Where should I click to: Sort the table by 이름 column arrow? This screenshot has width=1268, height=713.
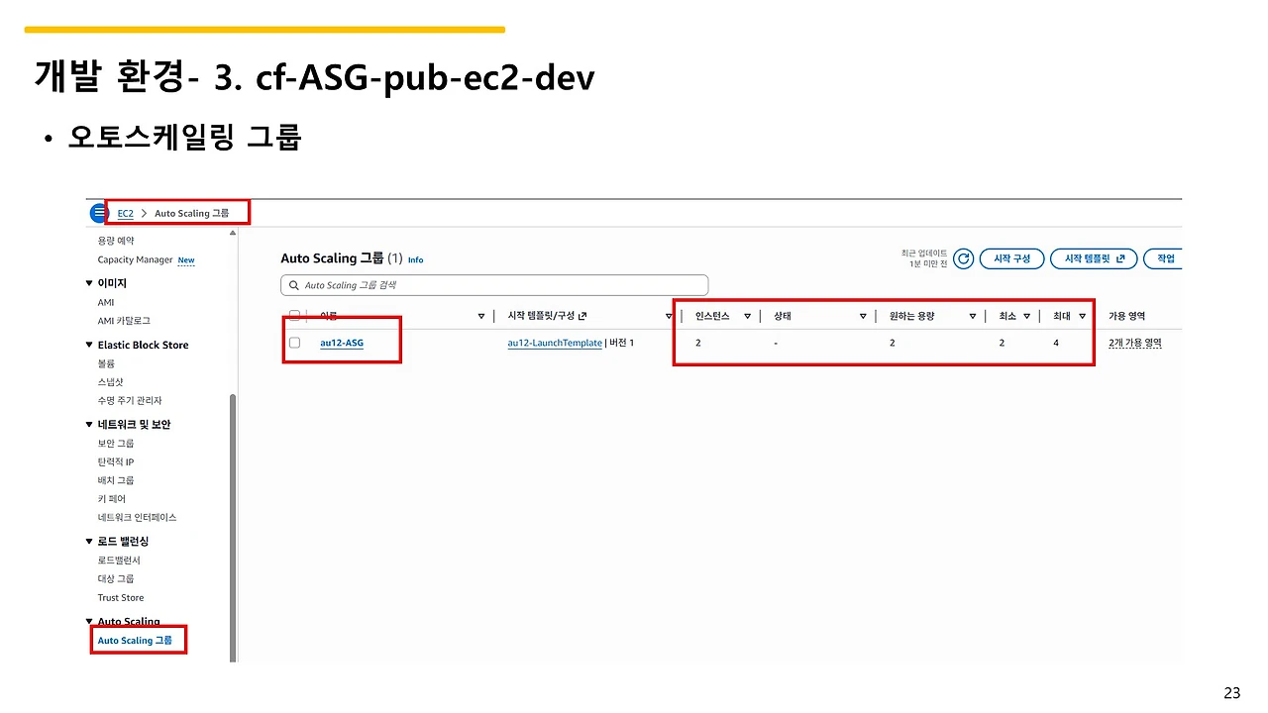481,316
